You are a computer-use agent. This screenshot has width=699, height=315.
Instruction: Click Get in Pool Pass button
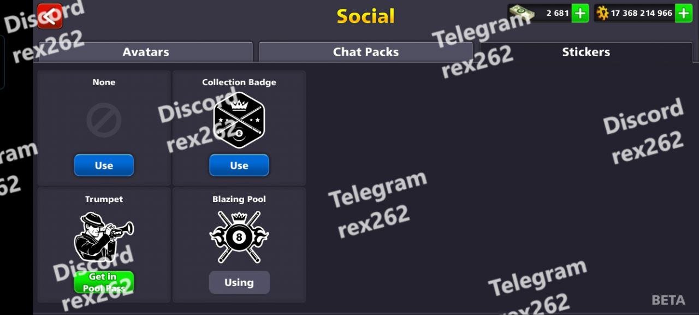(x=104, y=282)
